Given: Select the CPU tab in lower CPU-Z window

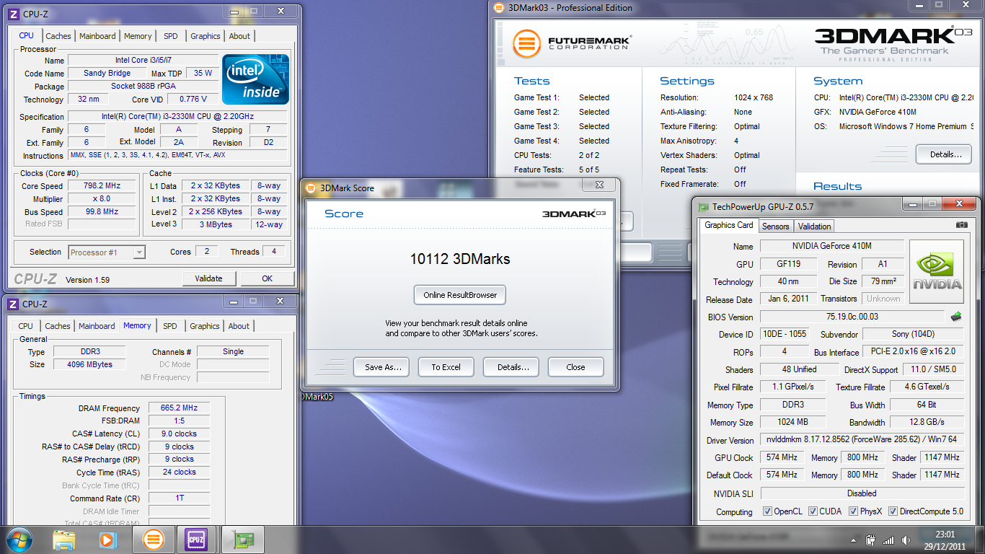Looking at the screenshot, I should pos(25,326).
